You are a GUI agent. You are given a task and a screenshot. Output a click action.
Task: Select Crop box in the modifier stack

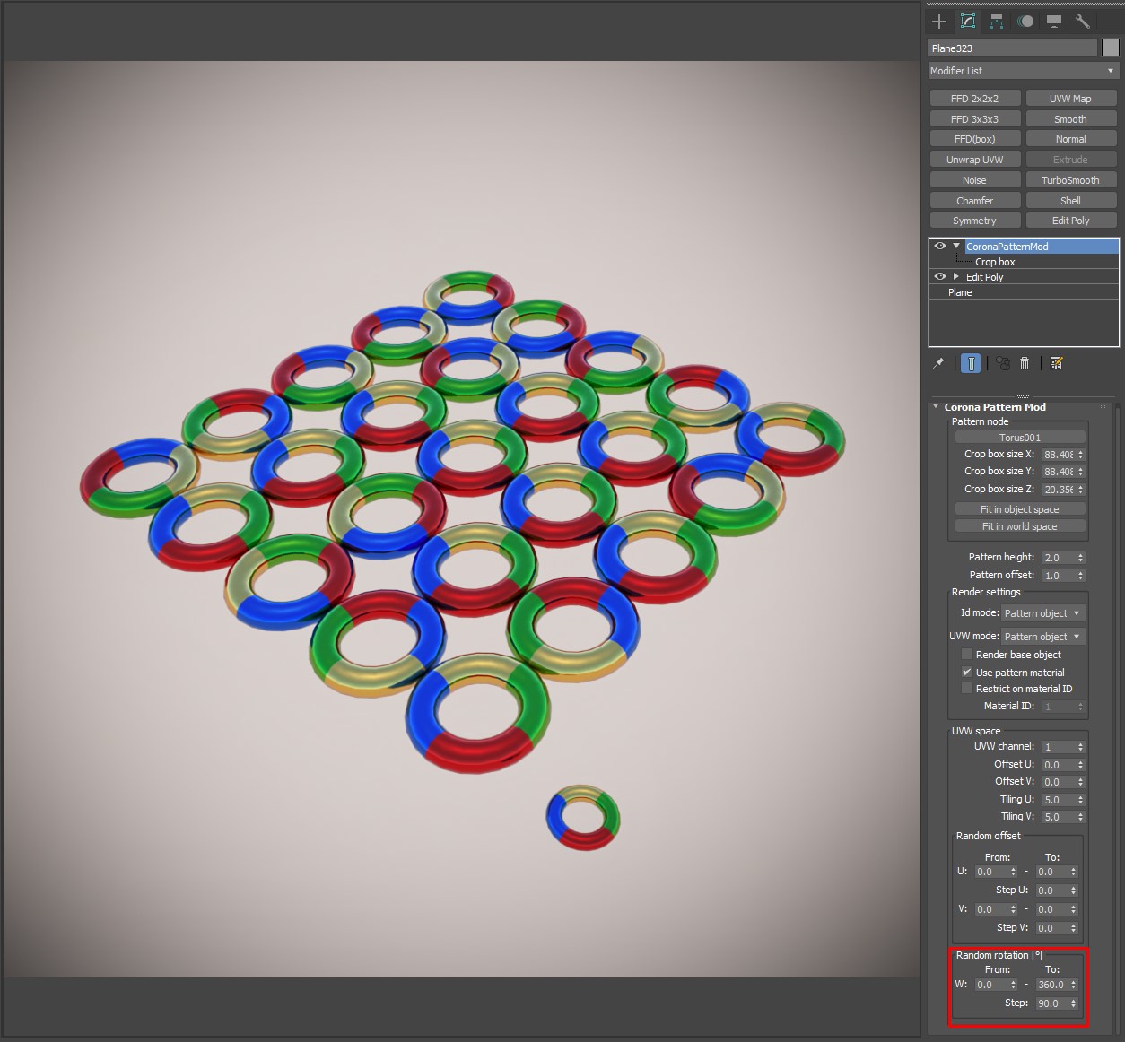click(995, 262)
